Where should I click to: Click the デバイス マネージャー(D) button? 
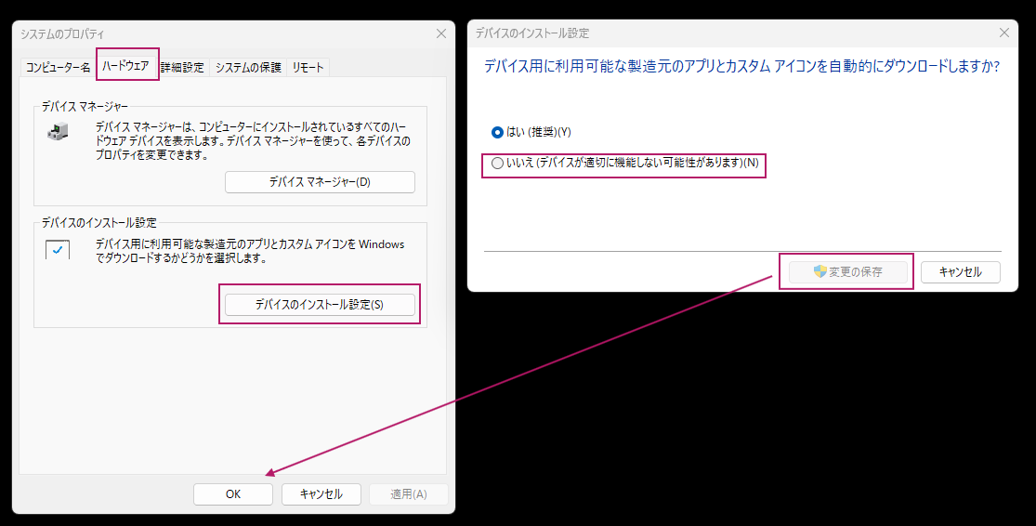[320, 182]
